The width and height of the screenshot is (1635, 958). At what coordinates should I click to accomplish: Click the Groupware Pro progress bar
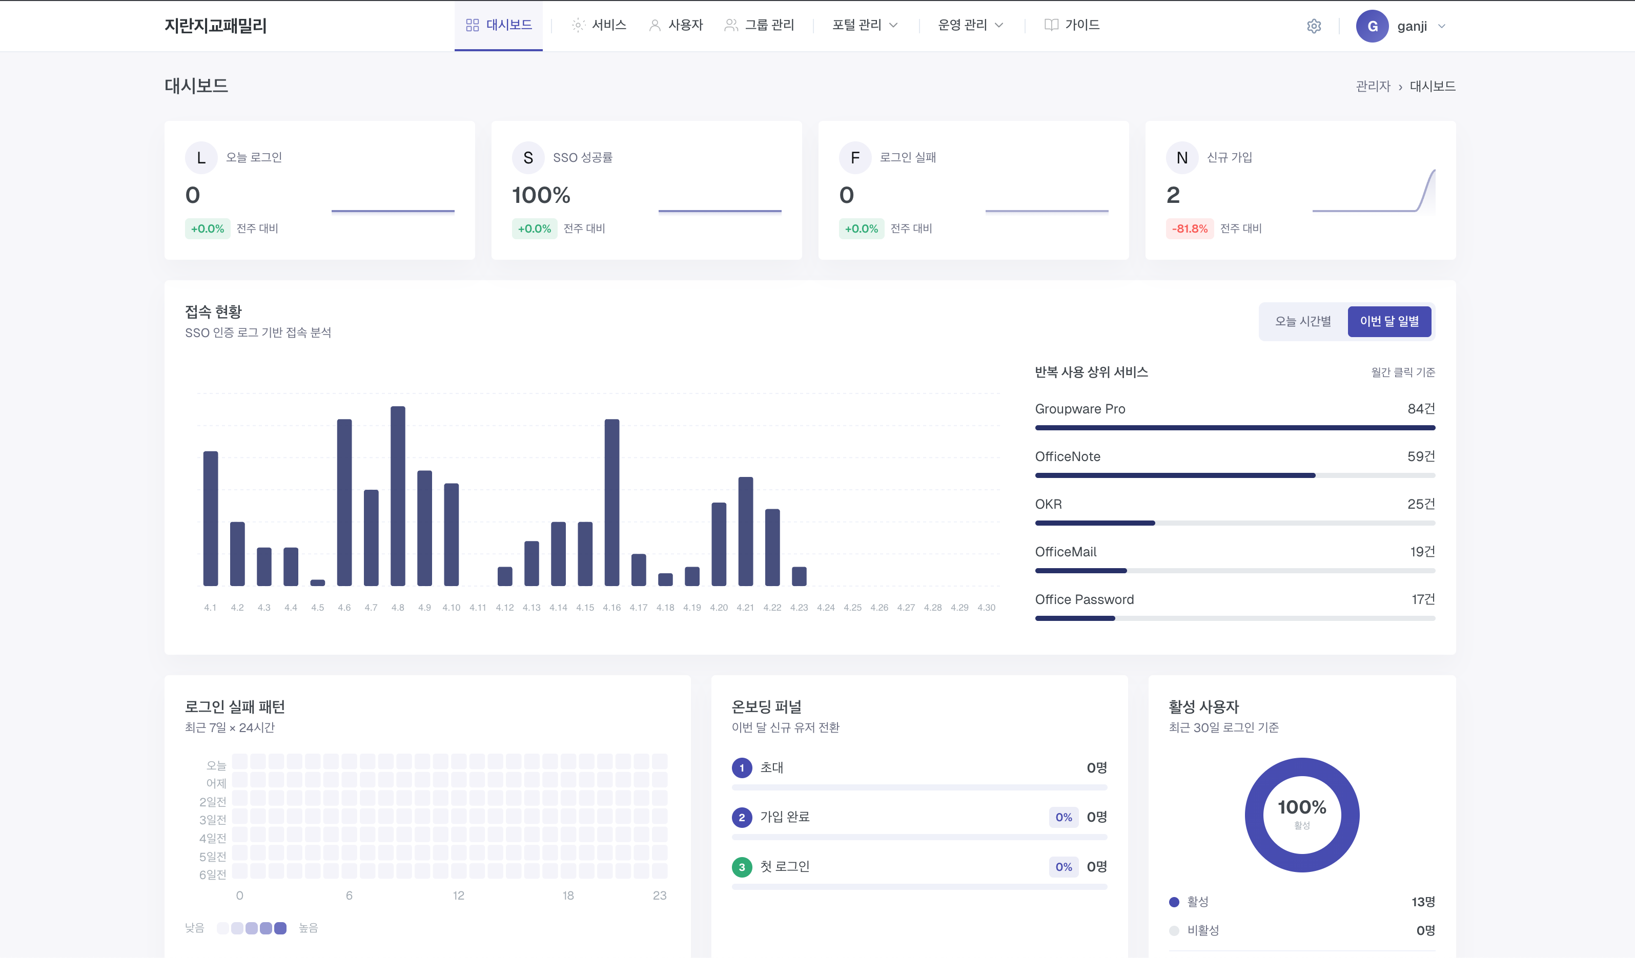1235,428
